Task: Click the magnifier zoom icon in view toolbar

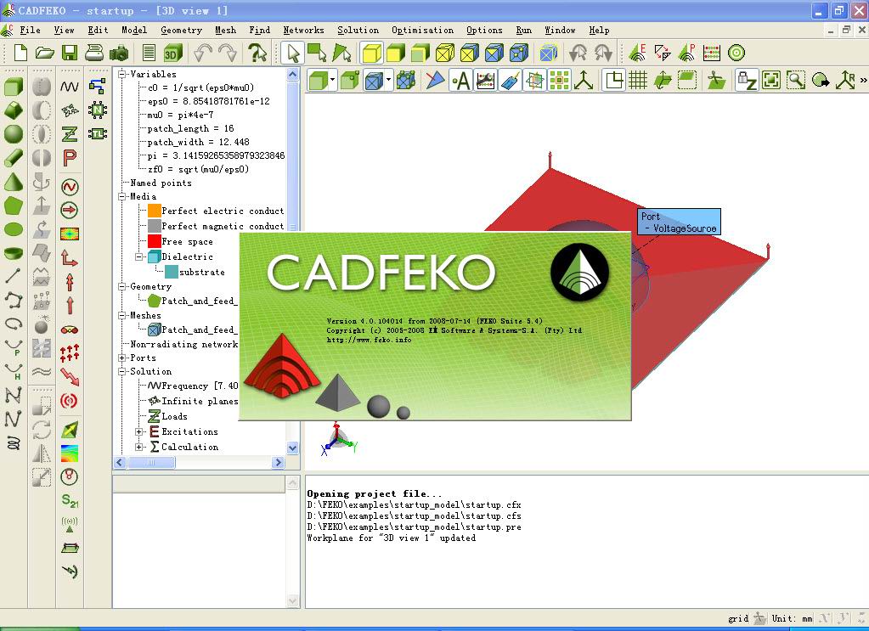Action: 796,81
